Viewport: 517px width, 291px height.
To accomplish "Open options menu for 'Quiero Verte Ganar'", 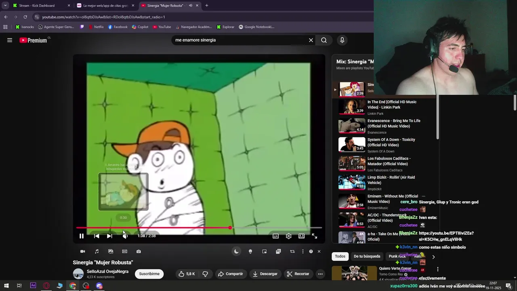I will coord(437,269).
